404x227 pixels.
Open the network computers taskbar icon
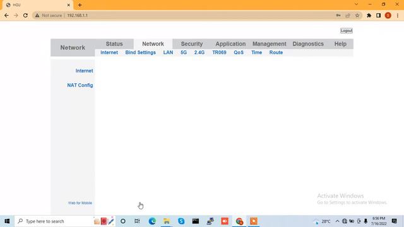[x=210, y=221]
